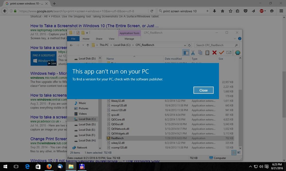Go up one folder level in Explorer
Image resolution: width=286 pixels, height=171 pixels.
88,45
